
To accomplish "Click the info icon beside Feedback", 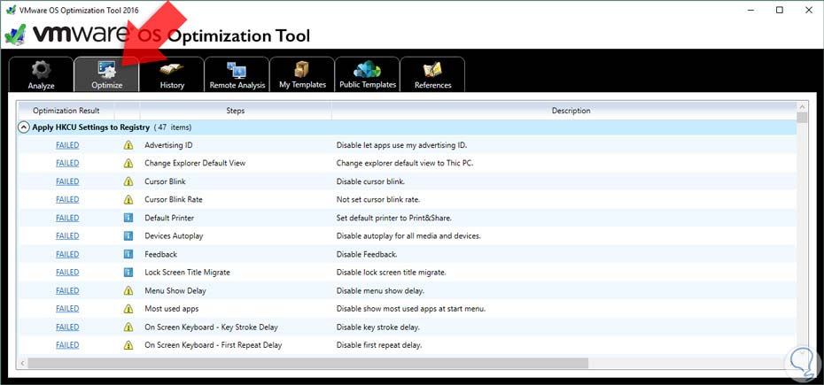I will click(x=128, y=254).
